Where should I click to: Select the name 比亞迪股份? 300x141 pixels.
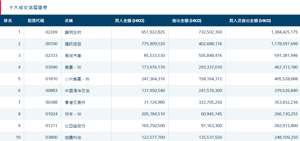pos(75,125)
